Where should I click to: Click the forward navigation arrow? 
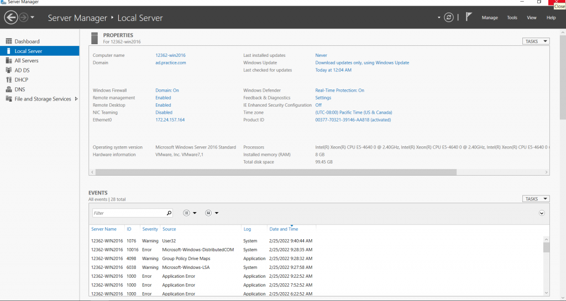[x=23, y=17]
